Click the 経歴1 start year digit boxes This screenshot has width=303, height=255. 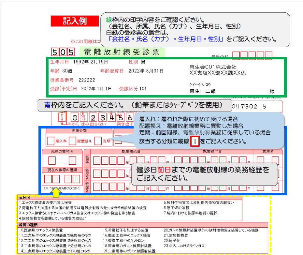tap(109, 161)
